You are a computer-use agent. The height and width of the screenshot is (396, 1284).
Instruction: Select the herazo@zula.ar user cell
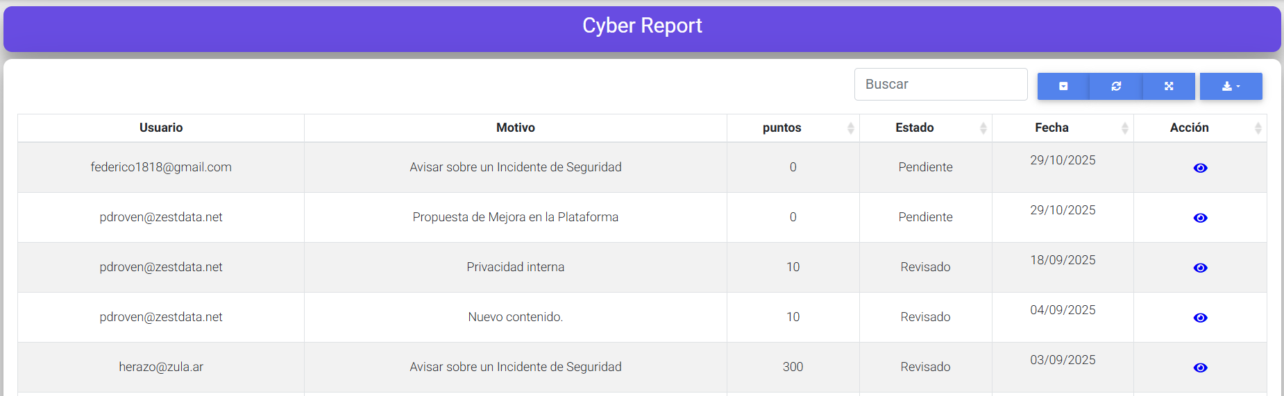coord(161,367)
